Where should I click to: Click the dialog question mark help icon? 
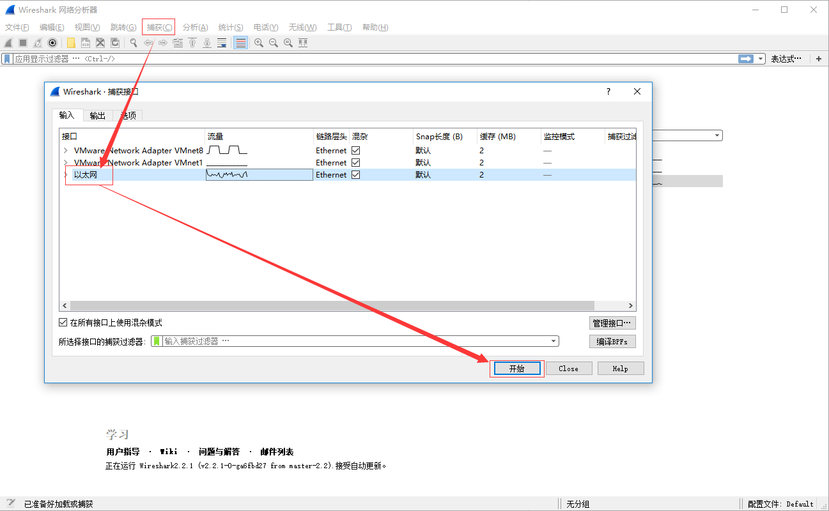pos(608,91)
